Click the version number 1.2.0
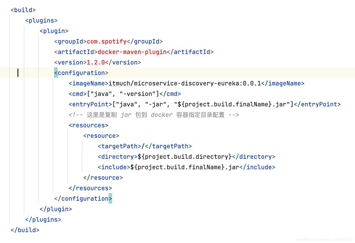Screen dimensions: 355x243 click(x=96, y=62)
